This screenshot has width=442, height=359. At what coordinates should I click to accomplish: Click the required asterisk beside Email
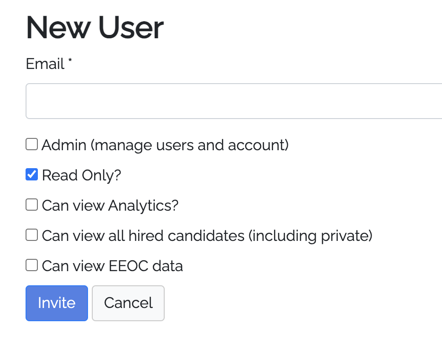[x=70, y=61]
